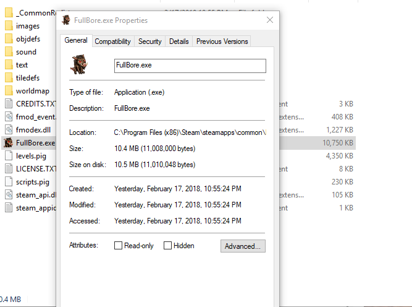412x307 pixels.
Task: Click the 230 KB size cell
Action: pos(342,182)
